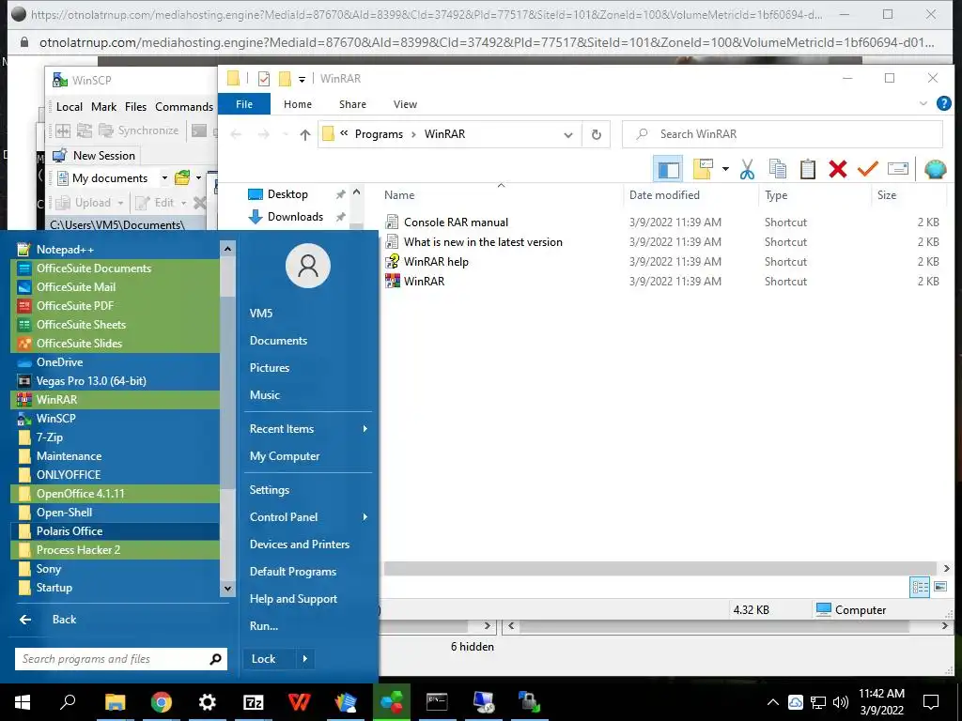Refresh the WinRAR folder view
The width and height of the screenshot is (962, 721).
pos(596,134)
